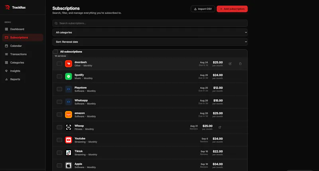
Task: Click the Add subscription button
Action: [232, 9]
